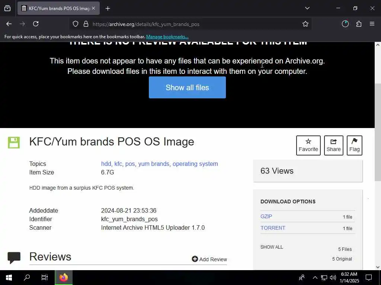
Task: Click the 2024-08-21 23:53:36 added date
Action: pos(129,211)
